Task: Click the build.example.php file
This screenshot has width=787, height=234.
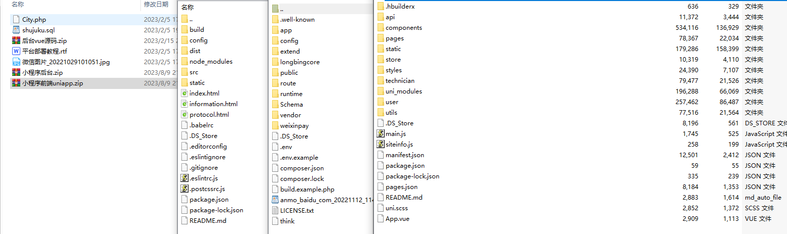Action: (x=307, y=190)
